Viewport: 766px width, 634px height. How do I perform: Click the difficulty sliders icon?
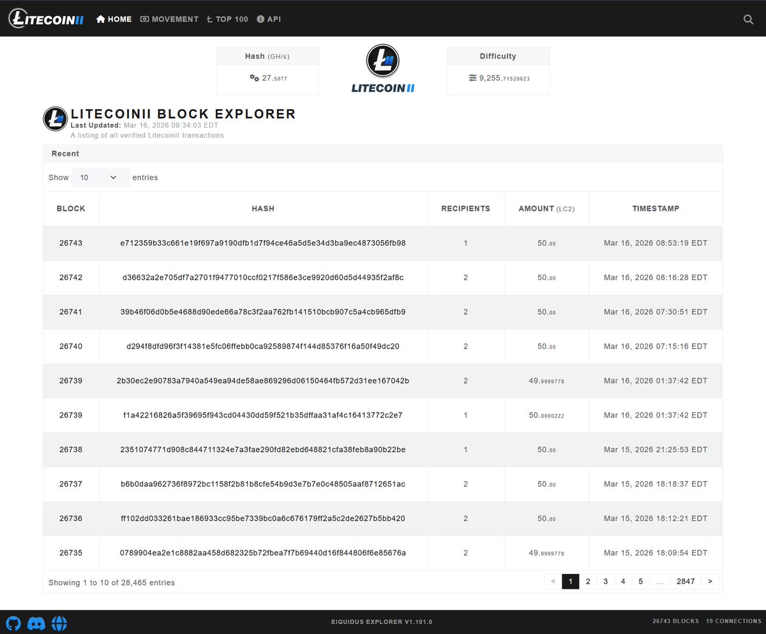coord(472,78)
